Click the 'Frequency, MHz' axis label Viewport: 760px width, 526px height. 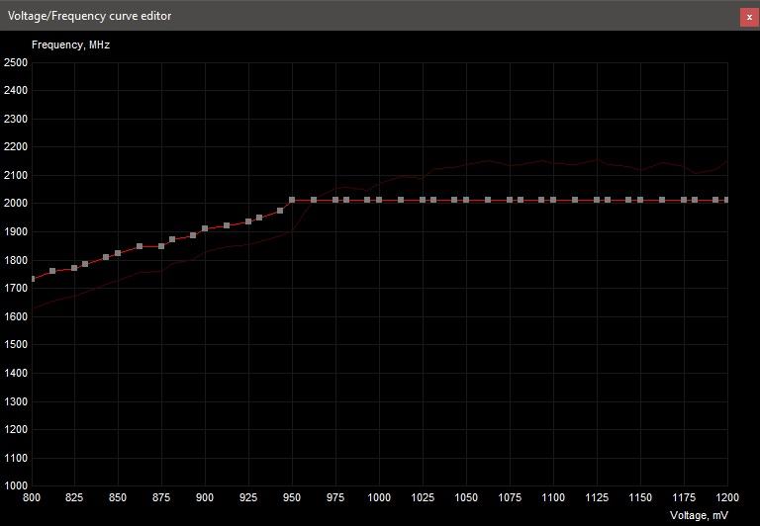tap(71, 45)
